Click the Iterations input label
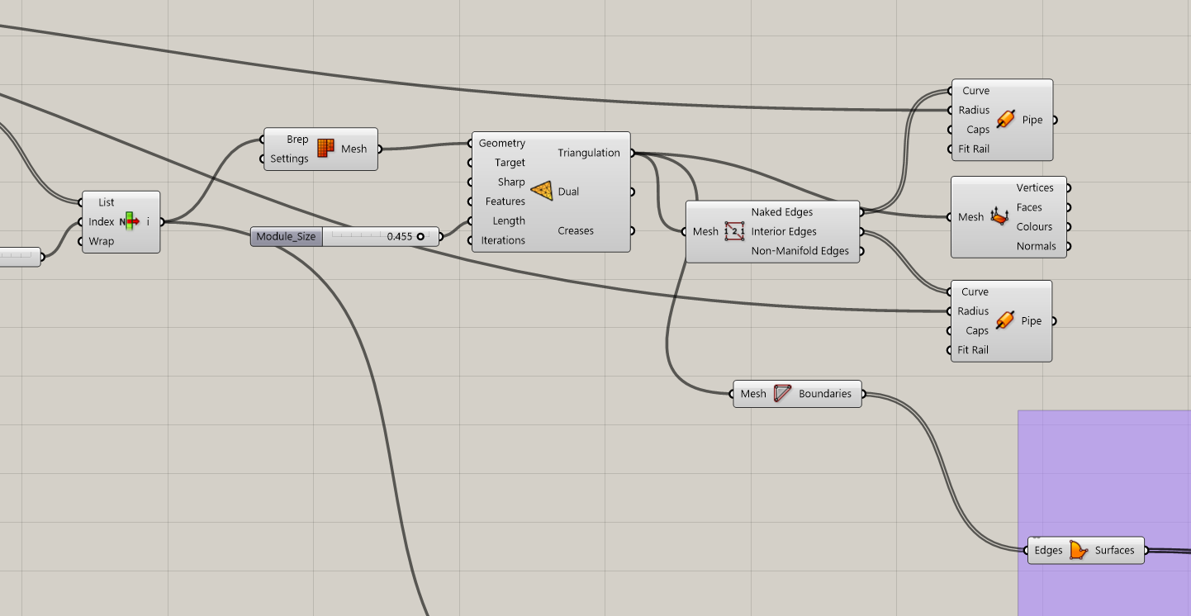Image resolution: width=1191 pixels, height=616 pixels. (503, 240)
